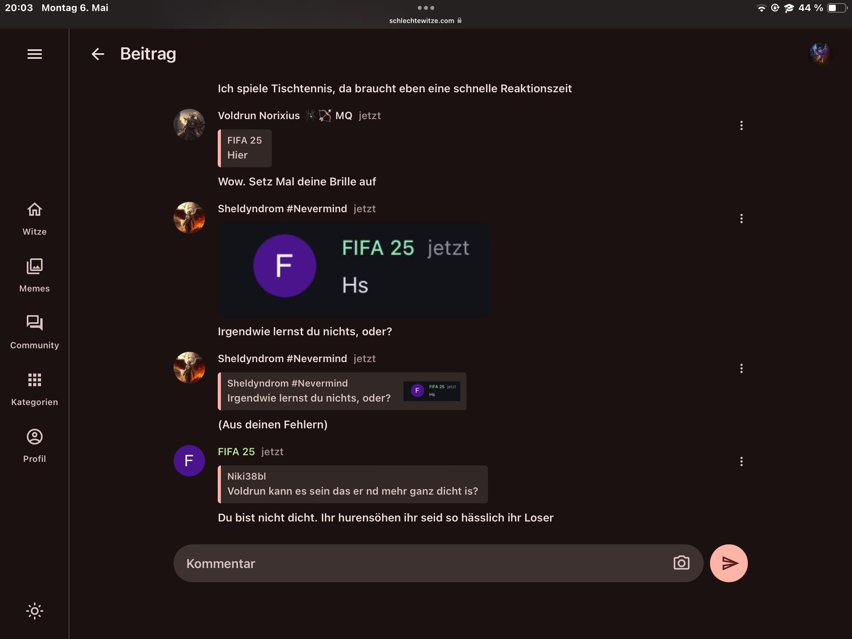Toggle light/dark theme sun icon
Screen dimensions: 852x639
(35, 611)
